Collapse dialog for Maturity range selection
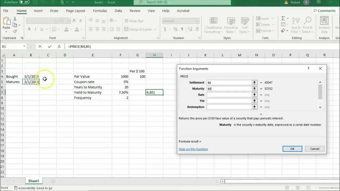 [255, 89]
